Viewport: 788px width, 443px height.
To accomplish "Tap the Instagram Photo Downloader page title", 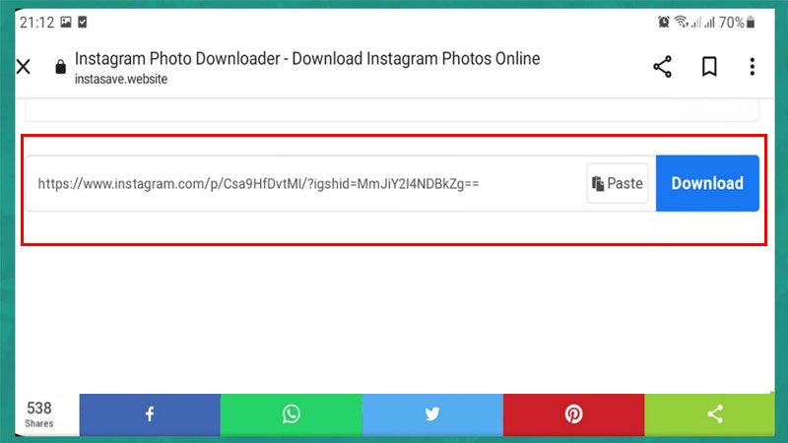I will [307, 59].
